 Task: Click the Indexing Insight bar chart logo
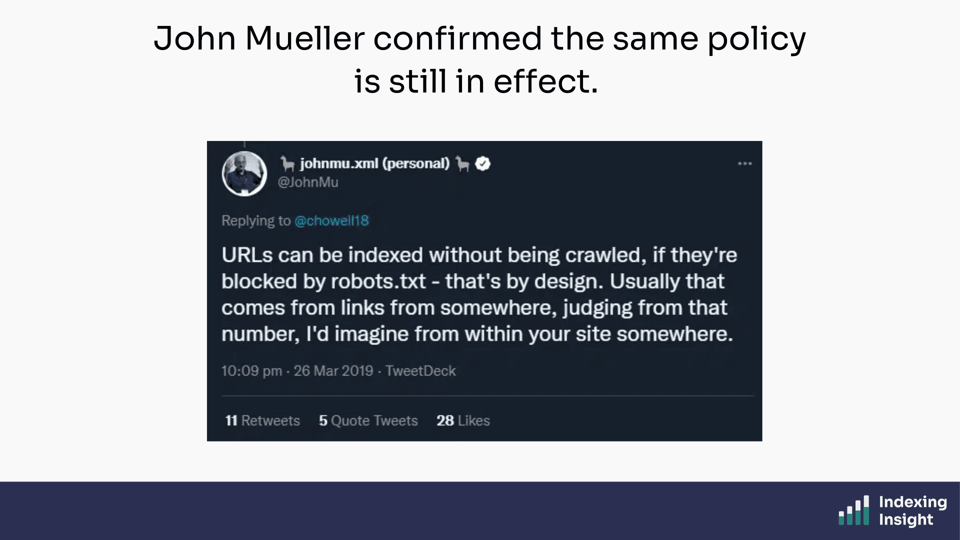click(854, 510)
